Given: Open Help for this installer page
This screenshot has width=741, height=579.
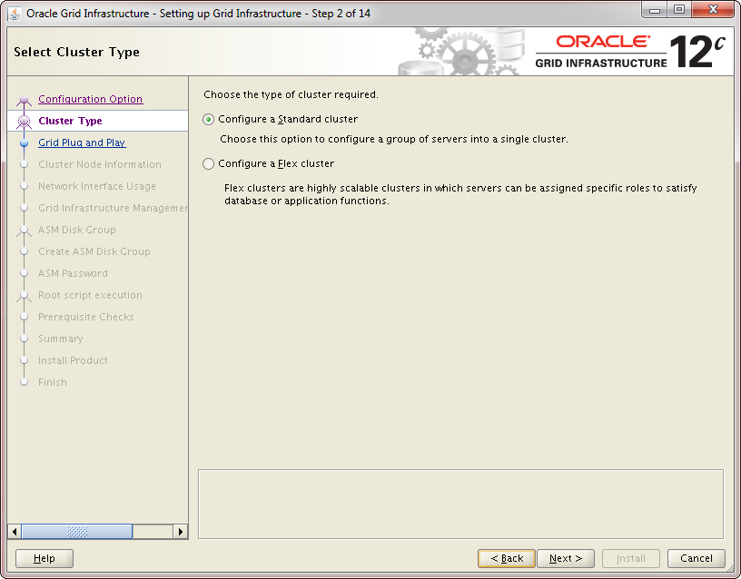Looking at the screenshot, I should tap(44, 558).
